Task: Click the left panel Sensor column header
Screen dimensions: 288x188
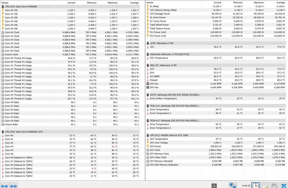Action: tap(5, 3)
